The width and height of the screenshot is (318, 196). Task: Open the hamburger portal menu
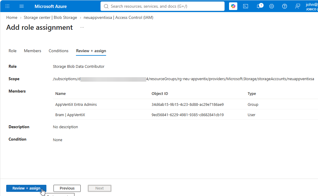[22, 6]
